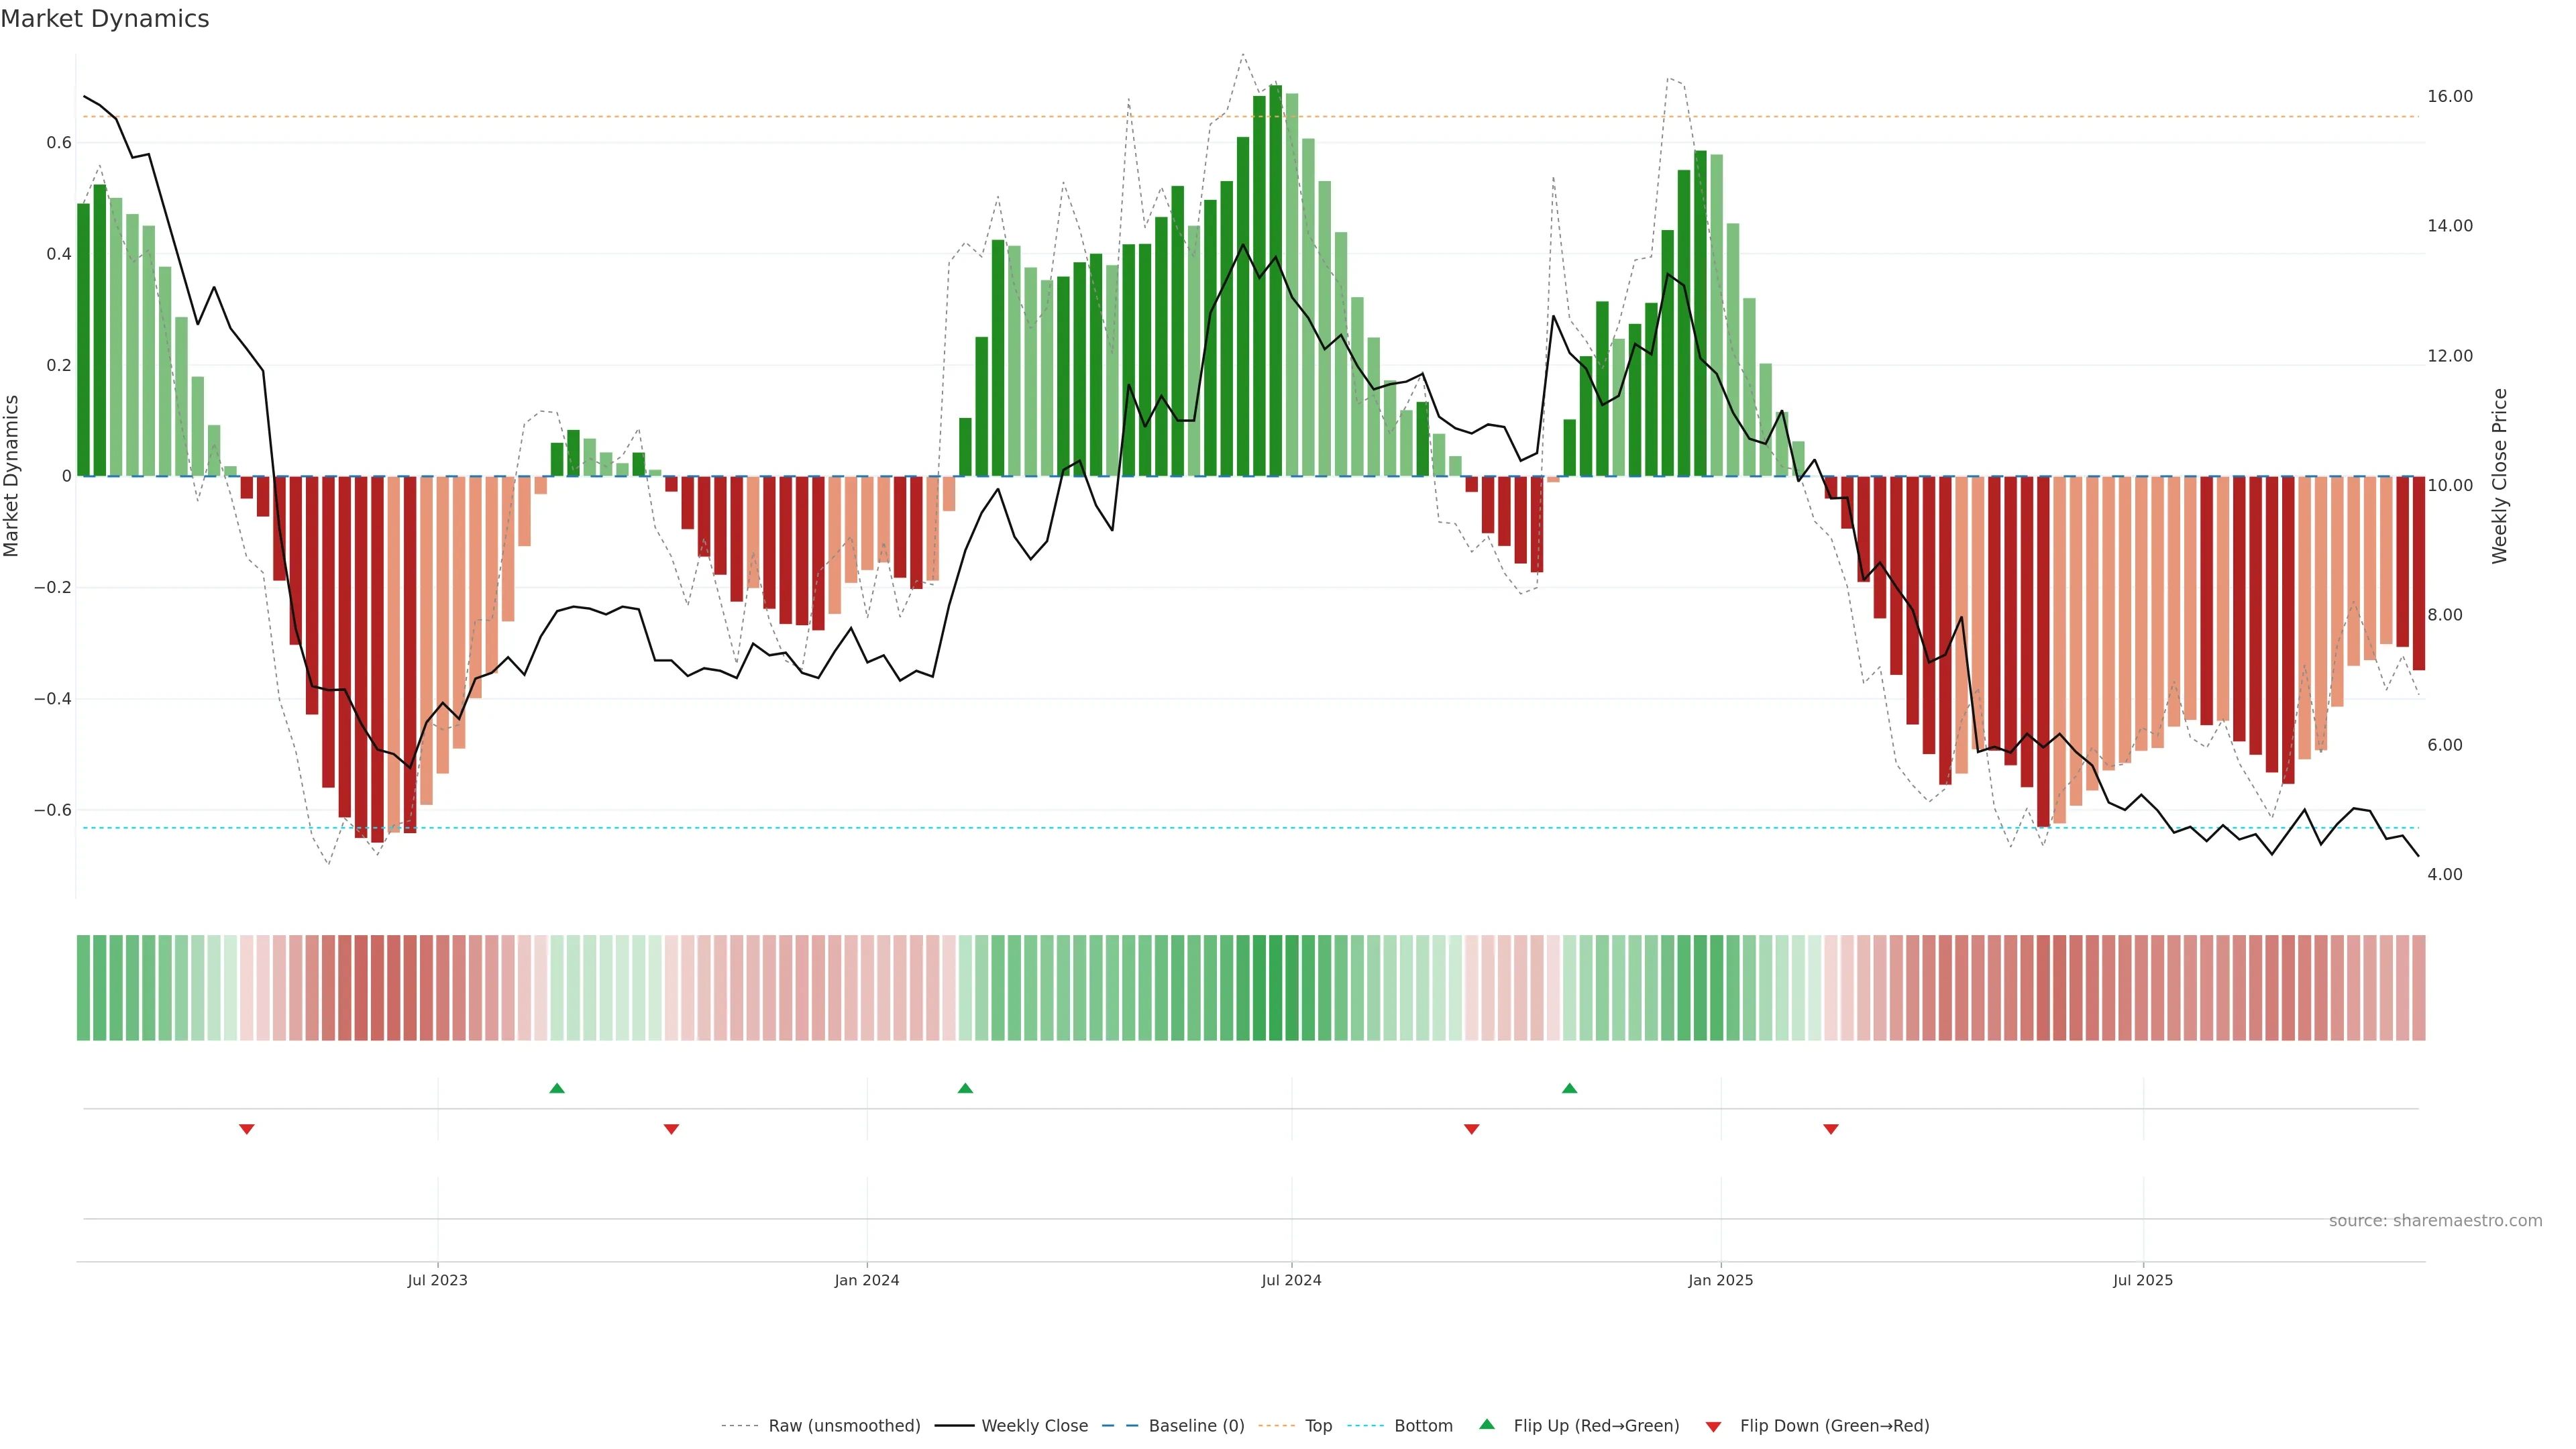Click the middle green flip-up triangle marker
Viewport: 2576px width, 1449px height.
[965, 1088]
